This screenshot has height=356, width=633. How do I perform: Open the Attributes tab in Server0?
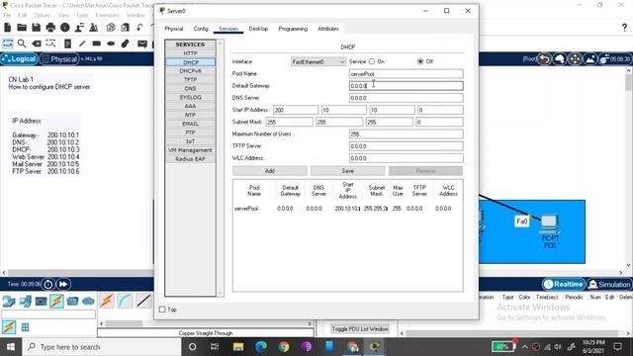[328, 29]
